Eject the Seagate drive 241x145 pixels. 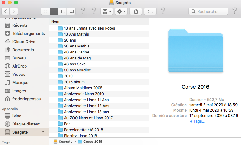point(43,132)
